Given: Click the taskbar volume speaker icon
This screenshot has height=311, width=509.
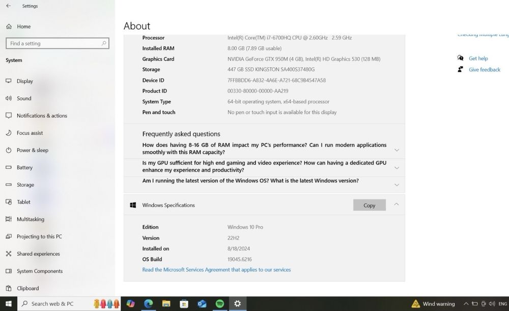Looking at the screenshot, I should (x=492, y=304).
